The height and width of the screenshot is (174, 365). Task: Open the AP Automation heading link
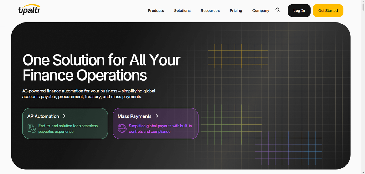pyautogui.click(x=43, y=116)
